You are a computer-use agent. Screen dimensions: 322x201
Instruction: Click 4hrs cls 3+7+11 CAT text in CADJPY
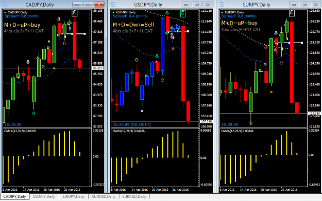(24, 31)
